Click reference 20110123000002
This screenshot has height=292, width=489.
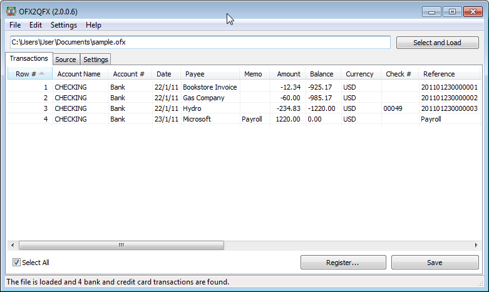[x=450, y=98]
